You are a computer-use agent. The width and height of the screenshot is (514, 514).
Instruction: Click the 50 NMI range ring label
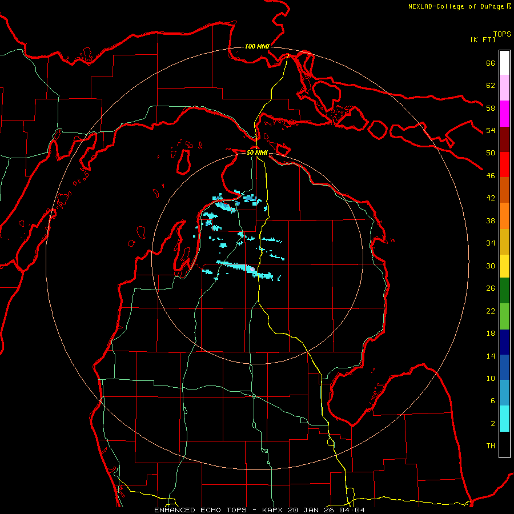pyautogui.click(x=257, y=152)
